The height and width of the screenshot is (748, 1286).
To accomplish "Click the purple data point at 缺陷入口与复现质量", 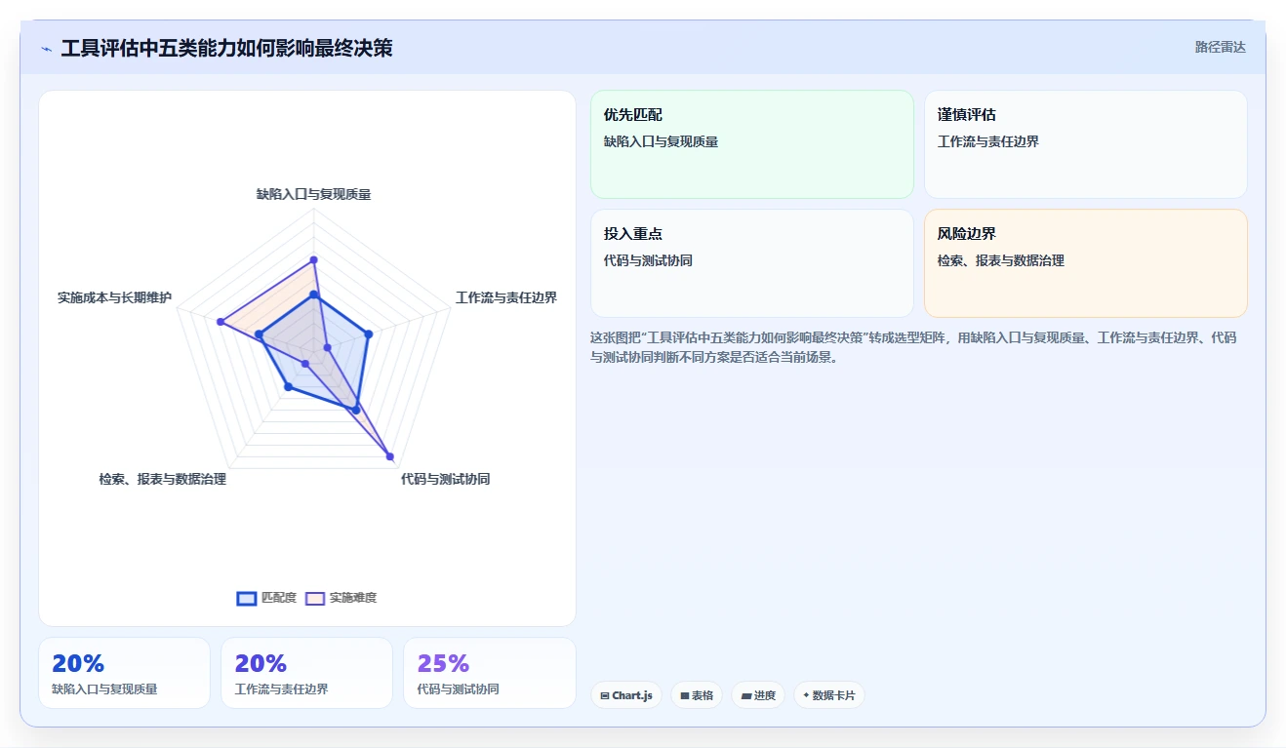I will point(313,260).
